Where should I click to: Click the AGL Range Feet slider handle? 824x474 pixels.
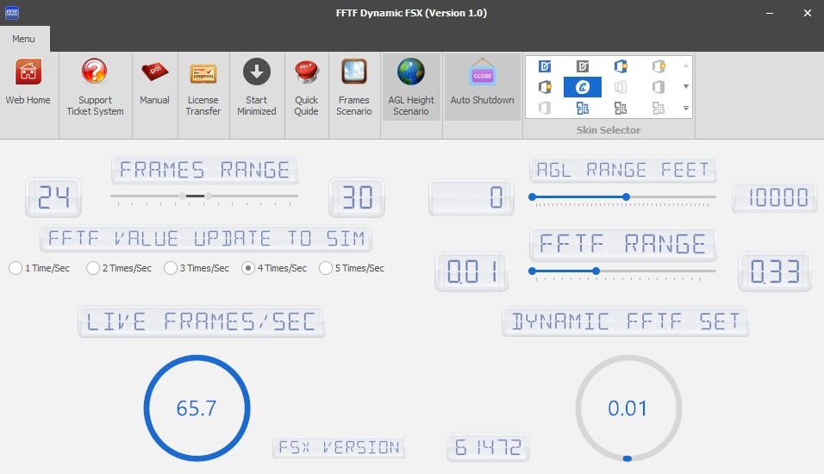click(x=626, y=197)
